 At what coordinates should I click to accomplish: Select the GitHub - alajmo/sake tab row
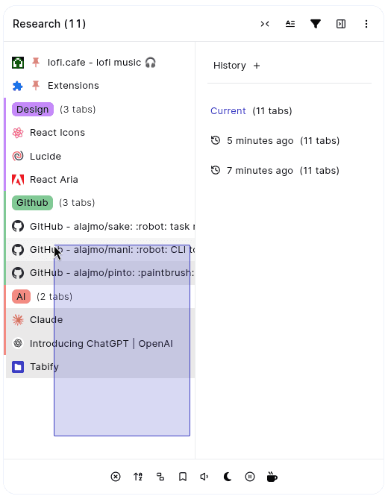(x=101, y=226)
